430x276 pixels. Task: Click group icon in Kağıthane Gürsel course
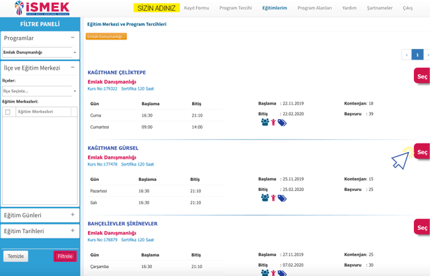[265, 198]
